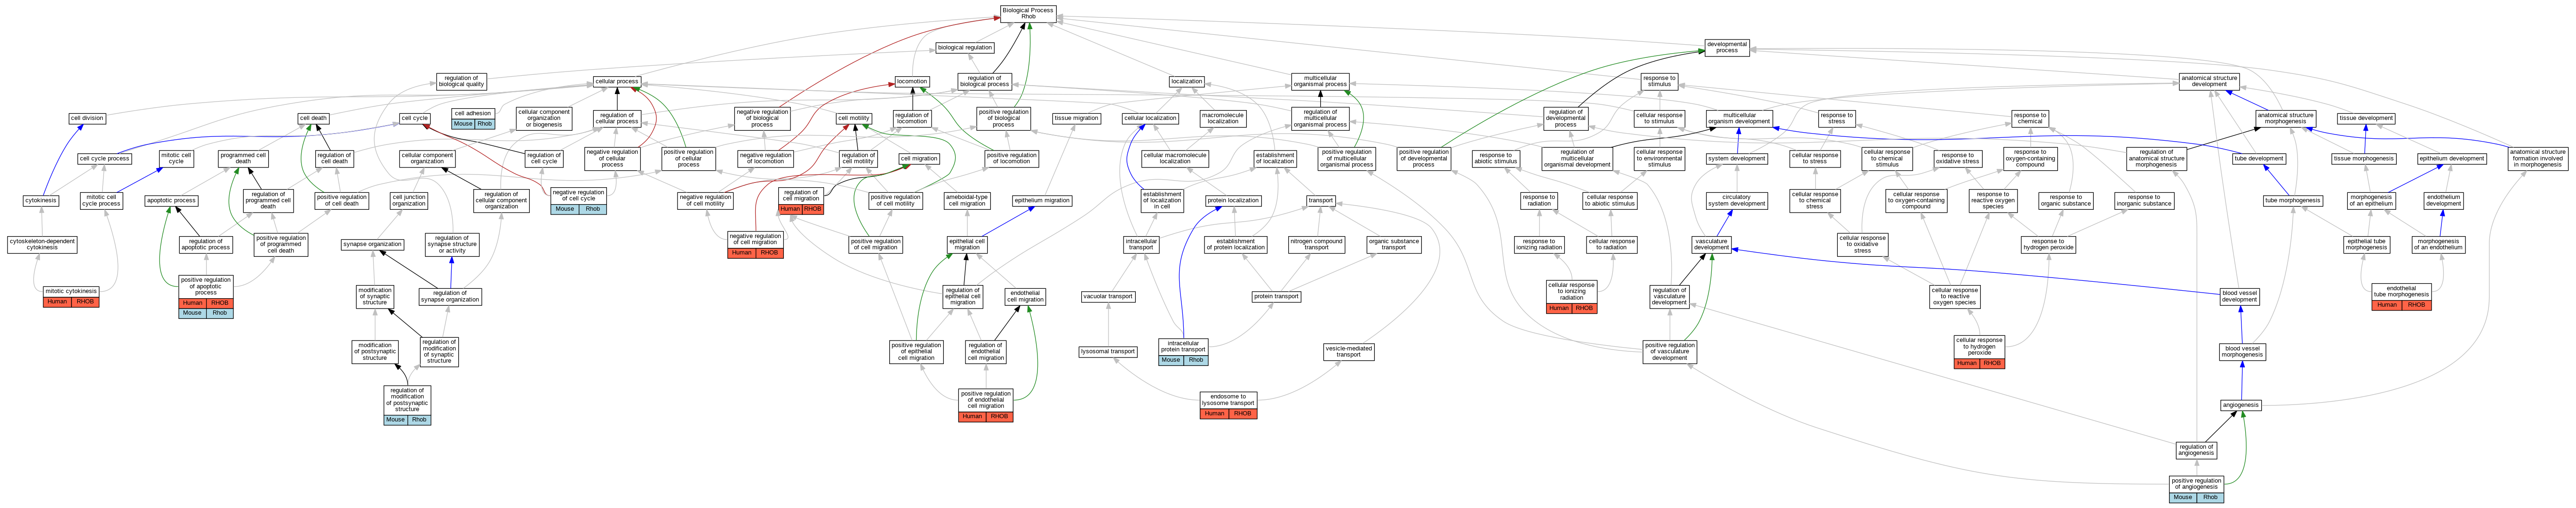Click the 'angiogenesis' node
The height and width of the screenshot is (508, 2576).
click(2241, 405)
